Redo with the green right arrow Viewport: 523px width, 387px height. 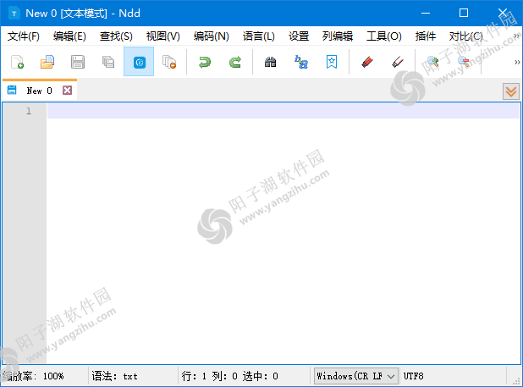point(235,62)
